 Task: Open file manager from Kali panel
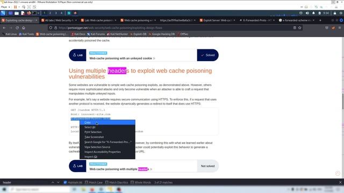pos(17,13)
